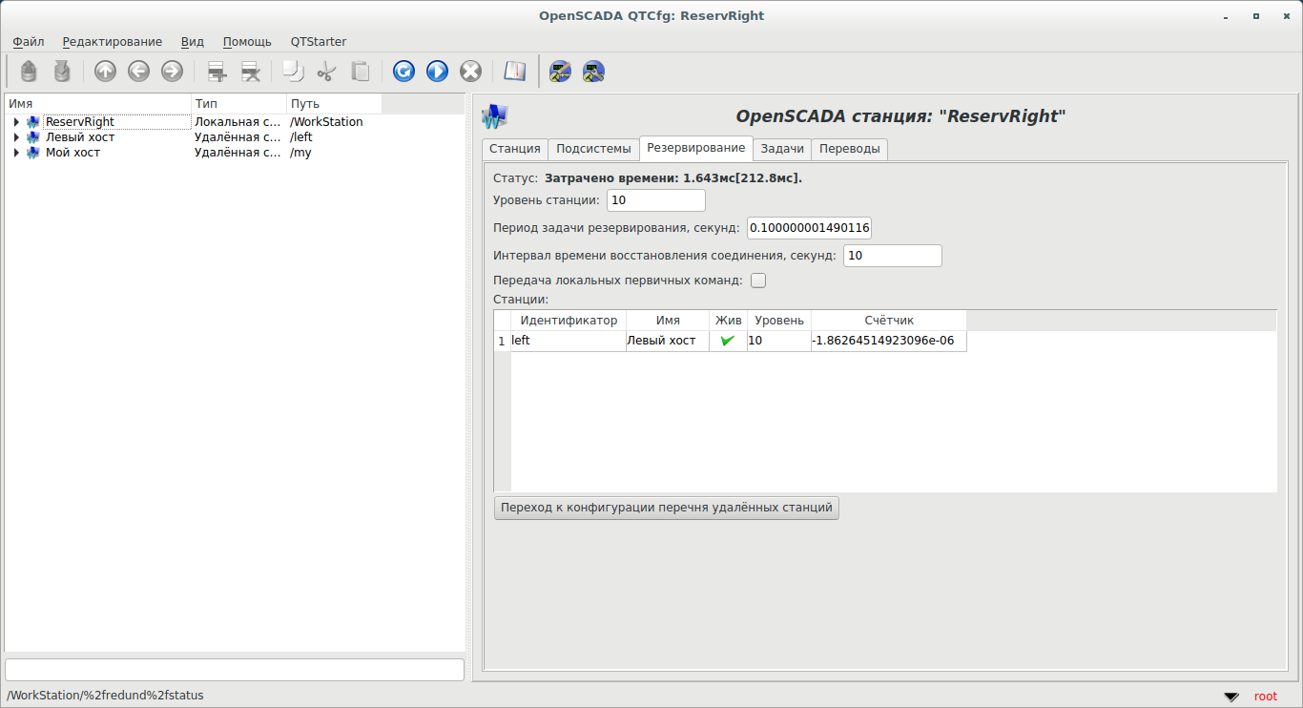Viewport: 1303px width, 708px height.
Task: Click the blue Refresh page toolbar icon
Action: [403, 72]
